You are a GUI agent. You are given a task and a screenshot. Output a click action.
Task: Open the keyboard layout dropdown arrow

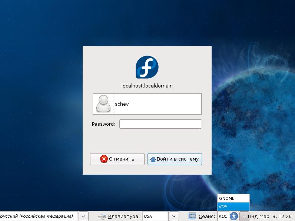[x=174, y=216]
